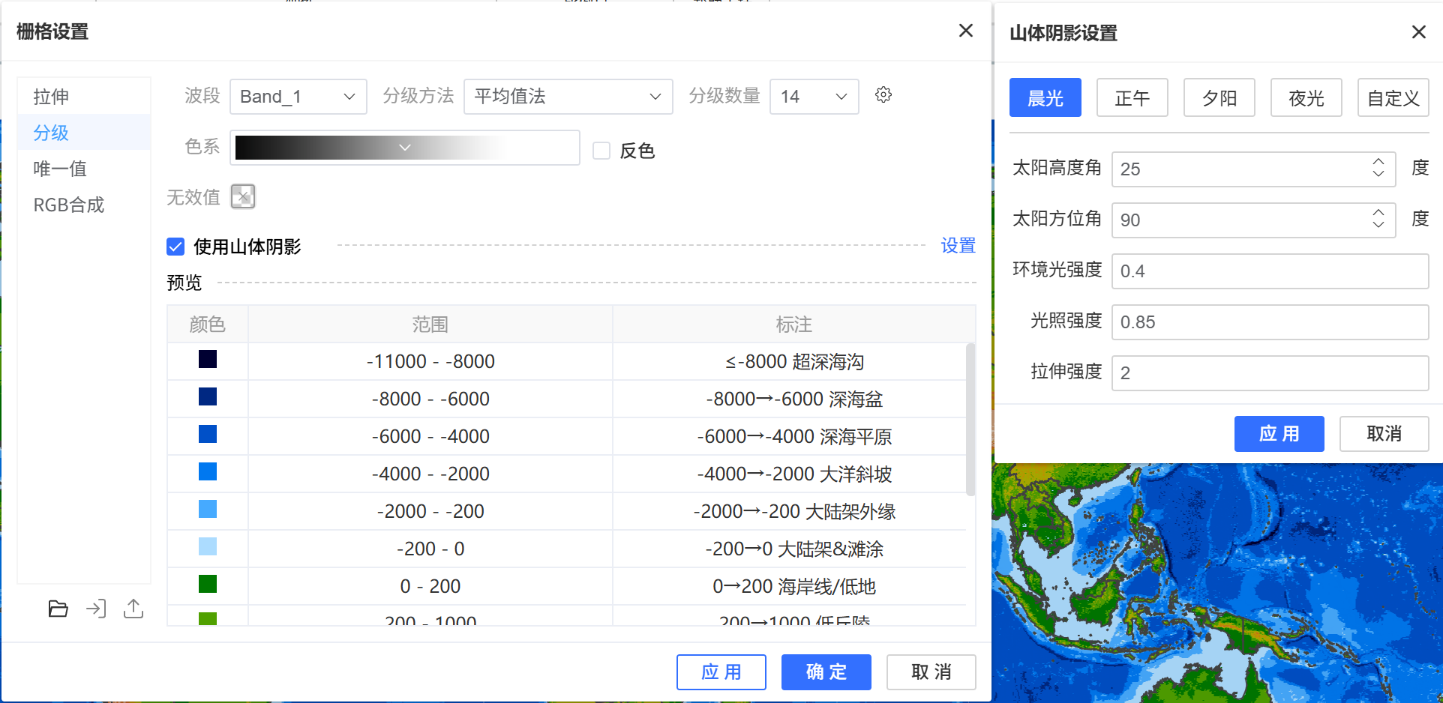Open the 色系 color ramp dropdown
This screenshot has height=703, width=1443.
(x=405, y=148)
